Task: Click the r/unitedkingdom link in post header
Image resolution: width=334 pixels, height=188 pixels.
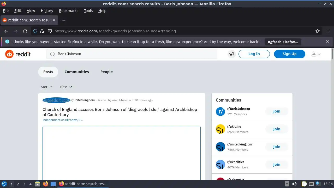Action: [x=83, y=100]
